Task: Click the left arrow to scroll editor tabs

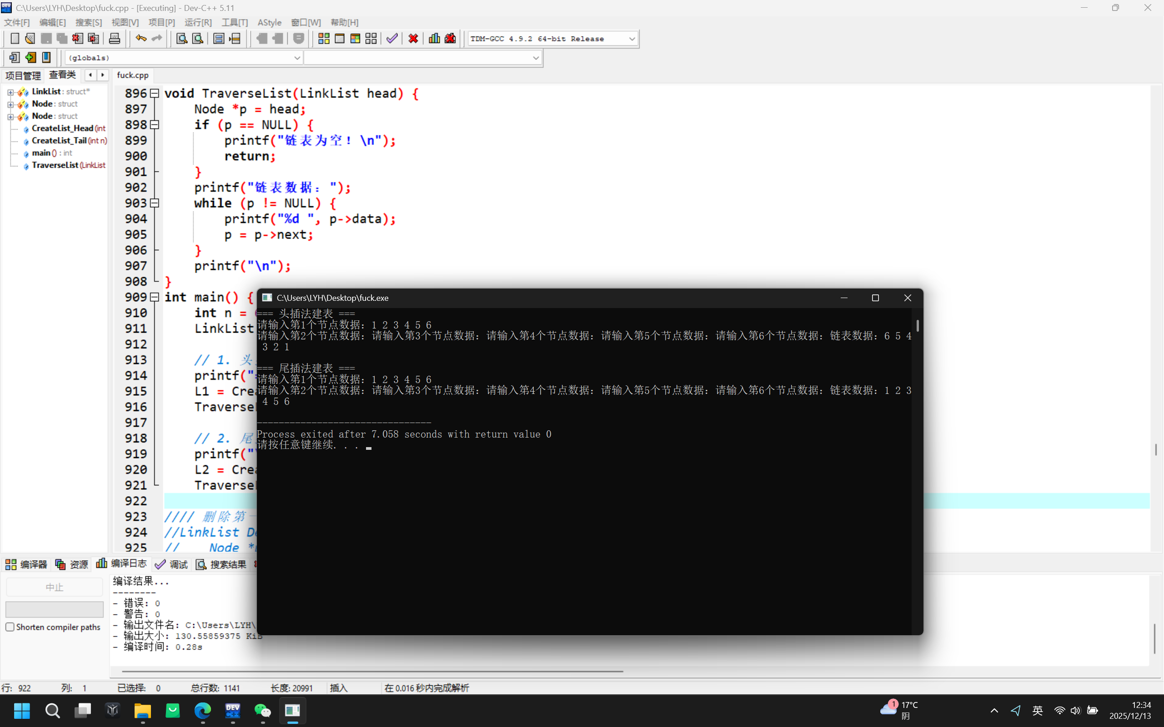Action: coord(90,75)
